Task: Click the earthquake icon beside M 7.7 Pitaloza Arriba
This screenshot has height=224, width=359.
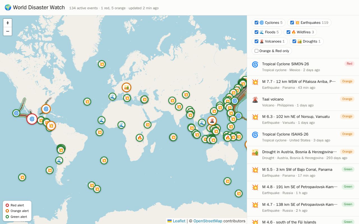Action: coord(255,82)
